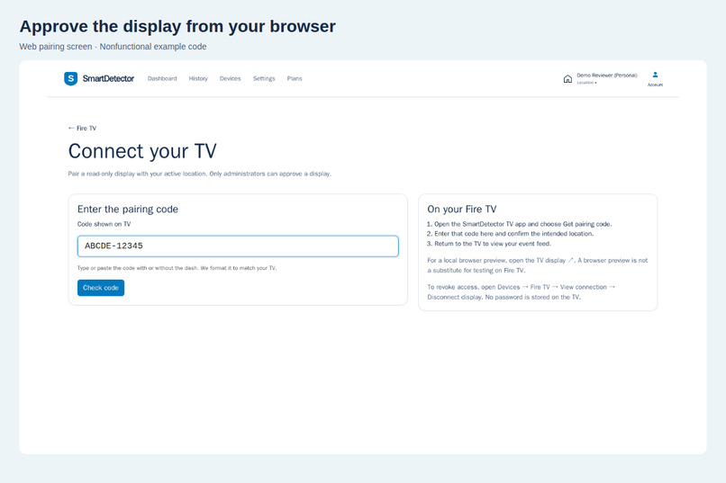Click the 'Enter the pairing code' heading
The width and height of the screenshot is (726, 483).
coord(128,209)
